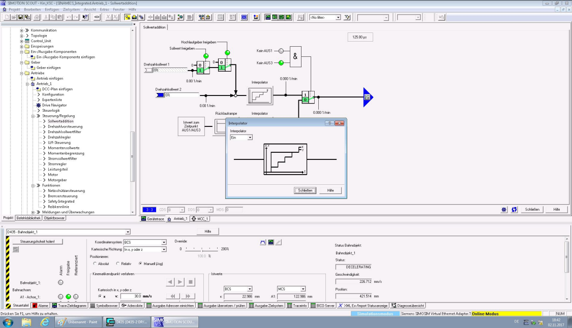
Task: Expand the Meldungen und Überwachungen node
Action: [33, 212]
